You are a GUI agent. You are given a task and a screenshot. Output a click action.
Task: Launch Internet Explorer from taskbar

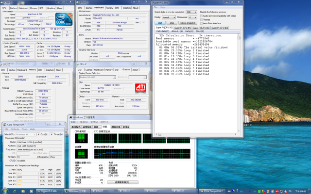point(15,191)
